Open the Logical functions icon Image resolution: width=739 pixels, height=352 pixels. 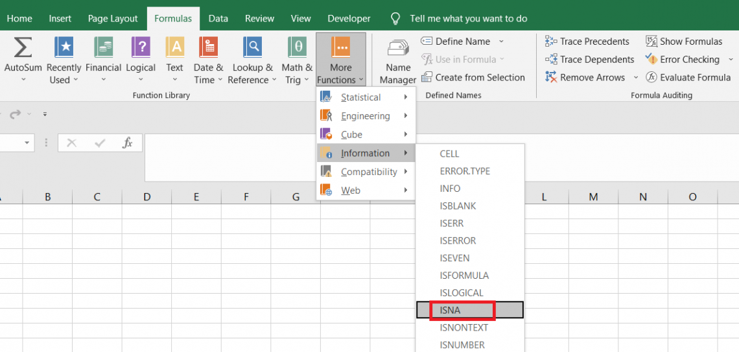click(x=141, y=48)
